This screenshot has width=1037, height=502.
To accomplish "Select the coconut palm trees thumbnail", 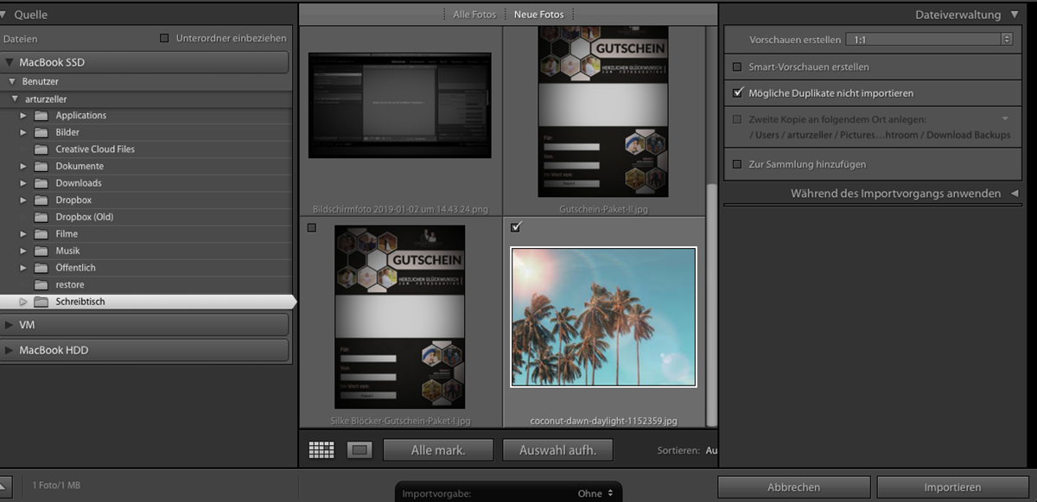I will 603,317.
